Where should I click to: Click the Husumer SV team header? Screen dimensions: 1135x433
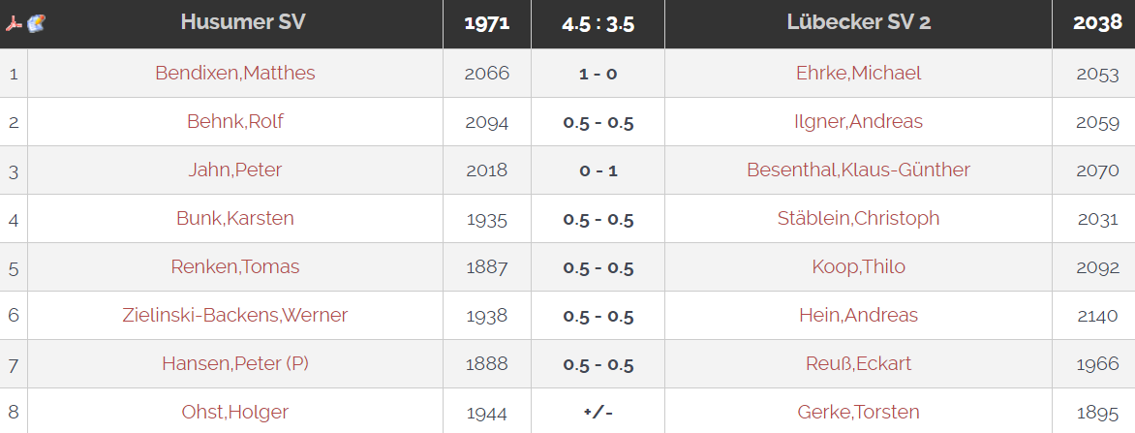click(x=243, y=22)
